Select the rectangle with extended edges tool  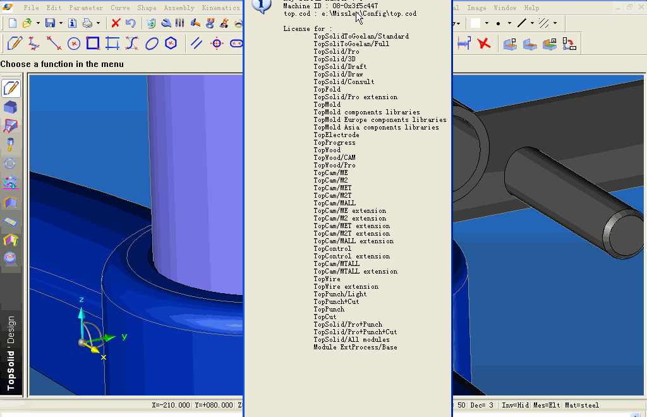click(112, 44)
